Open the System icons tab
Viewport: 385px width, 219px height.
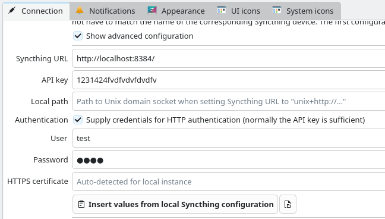click(303, 11)
